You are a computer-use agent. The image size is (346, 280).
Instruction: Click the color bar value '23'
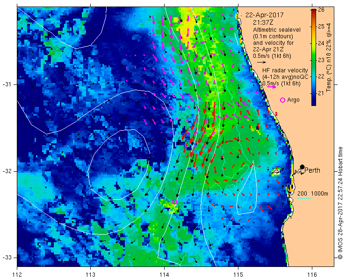point(321,60)
